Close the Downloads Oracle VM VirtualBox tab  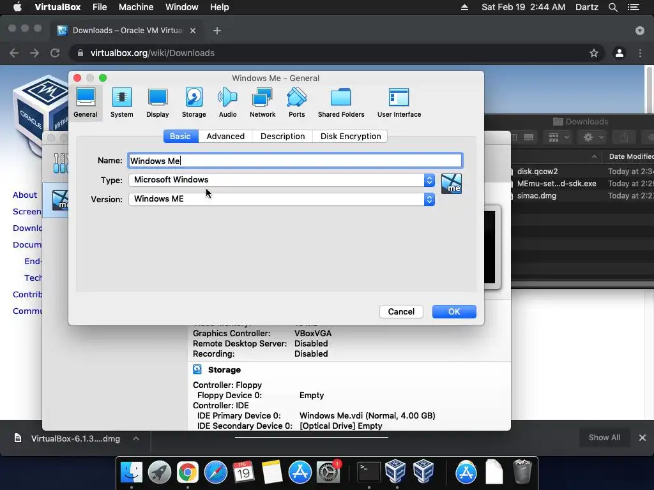tap(193, 31)
